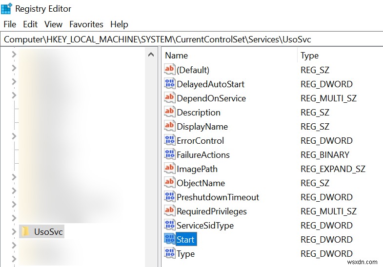Click REG_MULTI_SZ type of DependOnService
Screen dimensions: 383x267
(328, 98)
